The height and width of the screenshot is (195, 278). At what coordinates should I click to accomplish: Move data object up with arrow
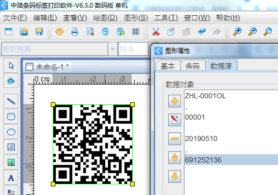[x=175, y=157]
